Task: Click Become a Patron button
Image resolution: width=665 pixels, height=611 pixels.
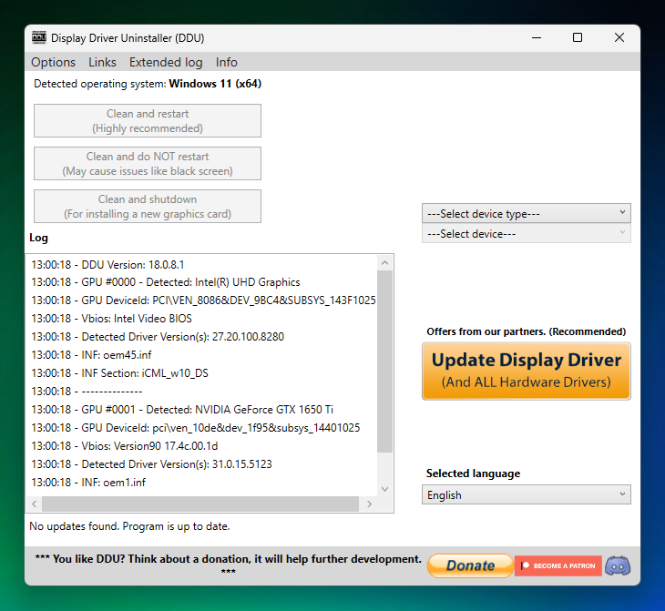Action: [x=558, y=565]
